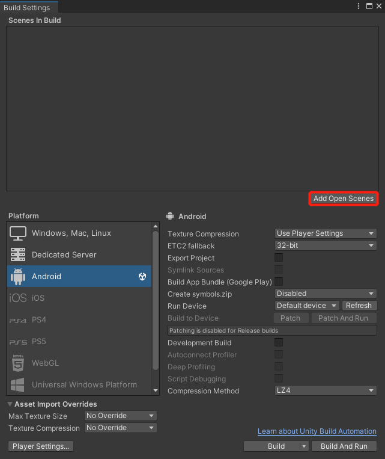Toggle the Symlink Sources checkbox
Viewport: 385px width, 459px height.
point(279,270)
